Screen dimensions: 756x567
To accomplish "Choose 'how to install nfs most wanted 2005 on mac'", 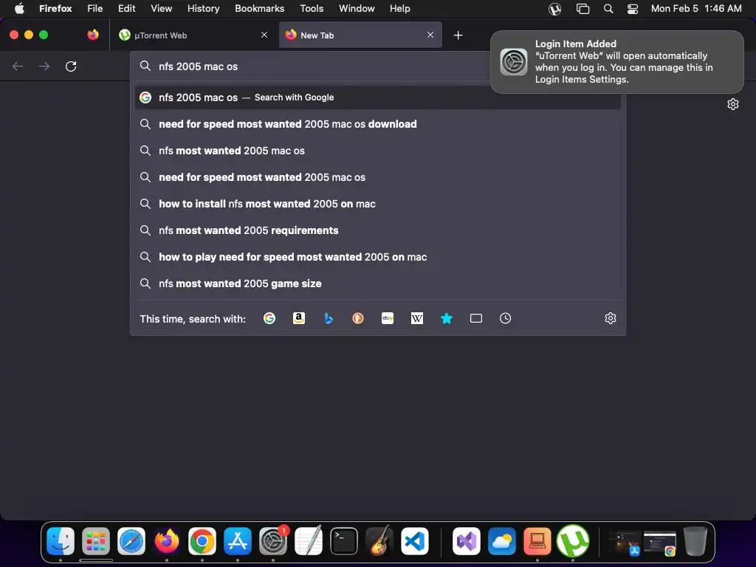I will [x=377, y=204].
